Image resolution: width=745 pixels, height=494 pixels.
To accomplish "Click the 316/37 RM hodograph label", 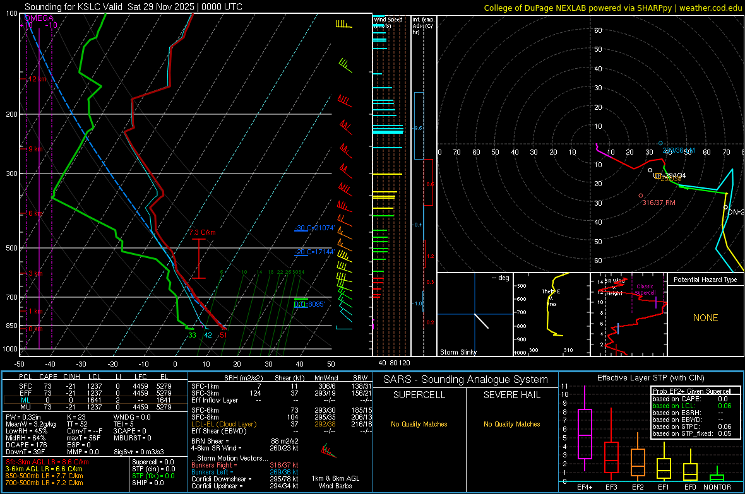I will tap(659, 203).
